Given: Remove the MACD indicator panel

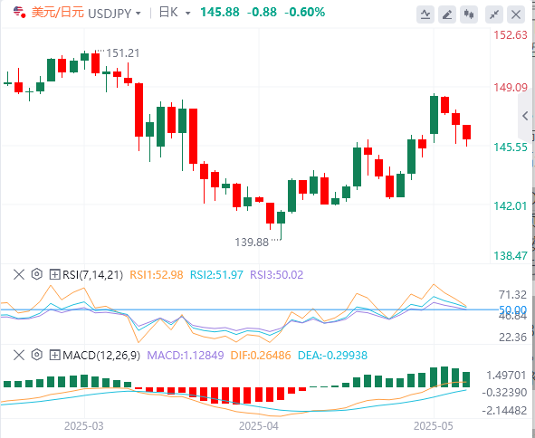Looking at the screenshot, I should [x=19, y=355].
